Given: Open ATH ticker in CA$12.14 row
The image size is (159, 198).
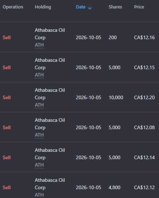Looking at the screenshot, I should 39,165.
